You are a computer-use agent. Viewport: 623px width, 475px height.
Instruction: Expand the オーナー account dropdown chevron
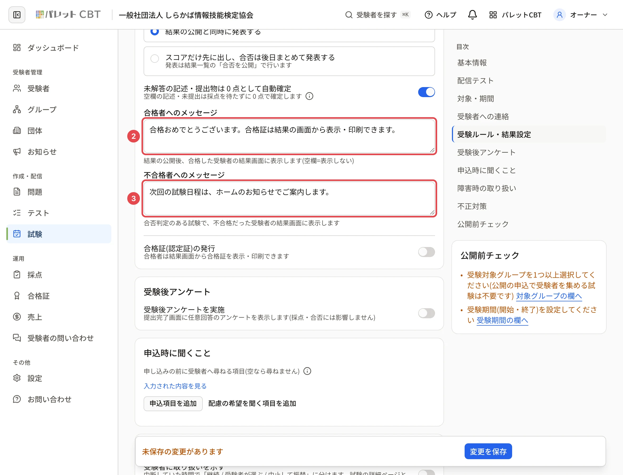tap(605, 15)
